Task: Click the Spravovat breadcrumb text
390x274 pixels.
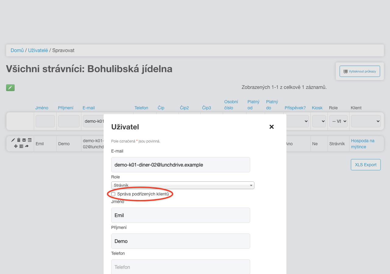Action: (x=63, y=50)
